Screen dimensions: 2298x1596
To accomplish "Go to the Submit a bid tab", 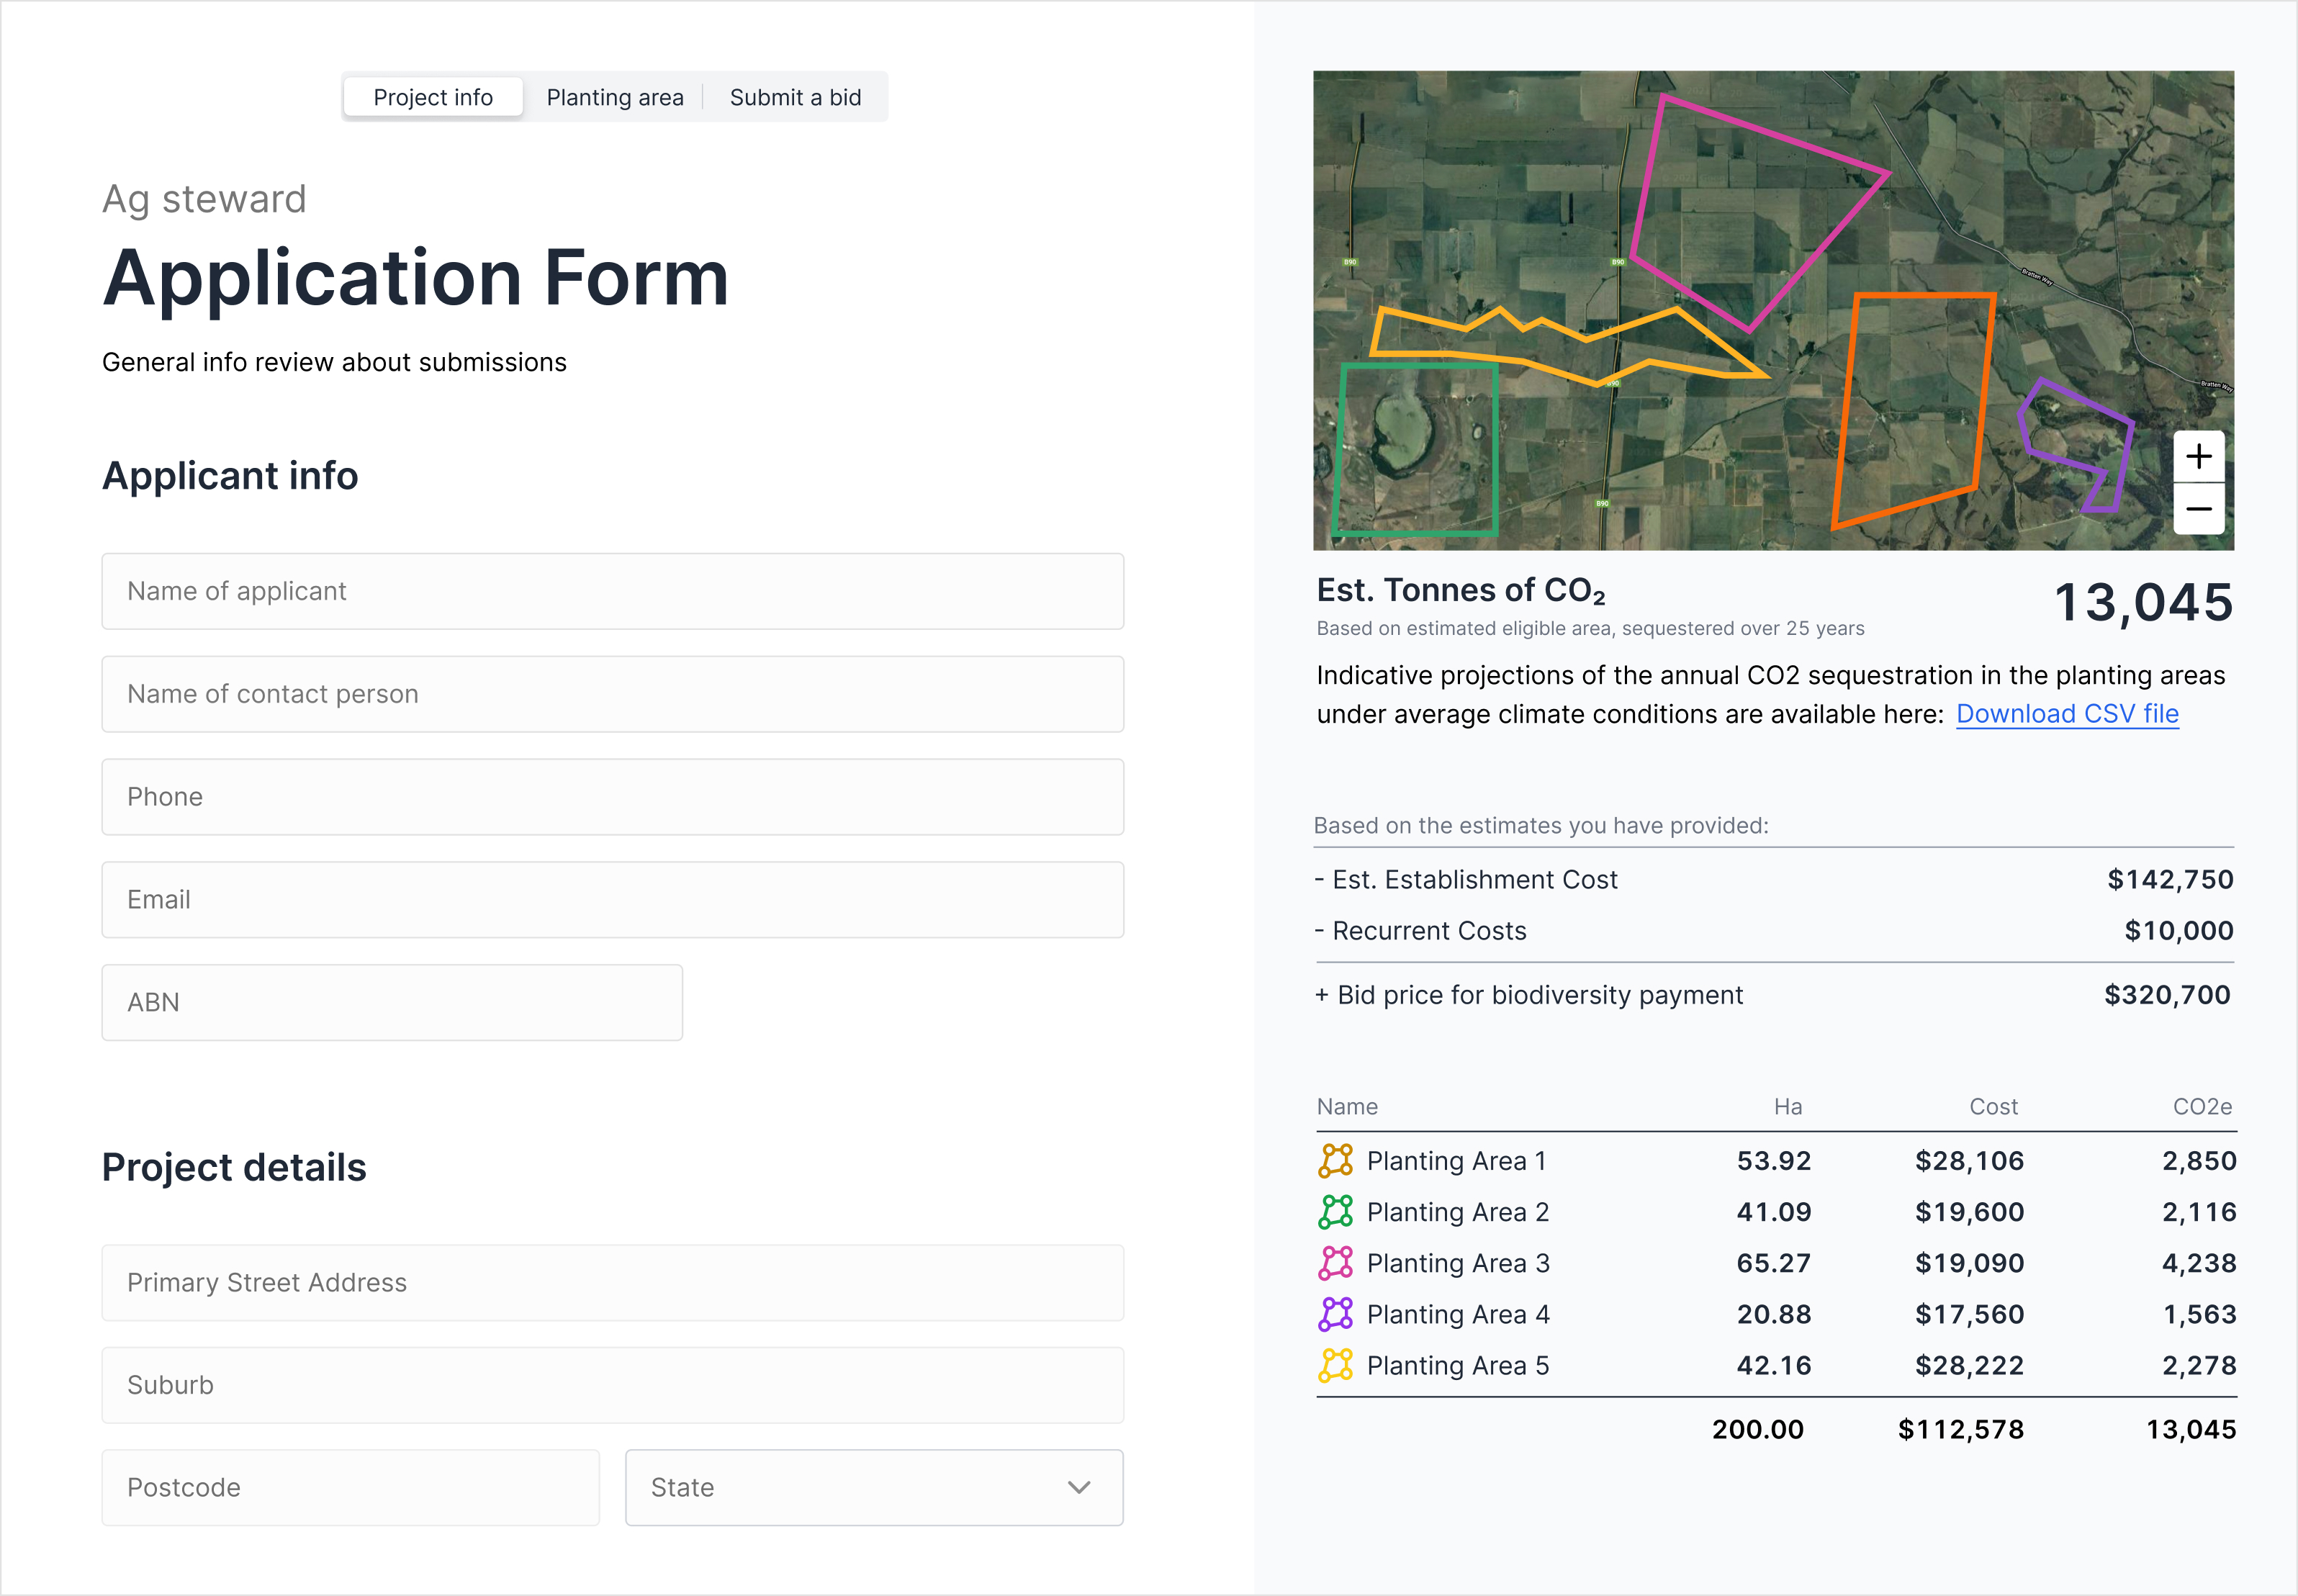I will [x=795, y=97].
